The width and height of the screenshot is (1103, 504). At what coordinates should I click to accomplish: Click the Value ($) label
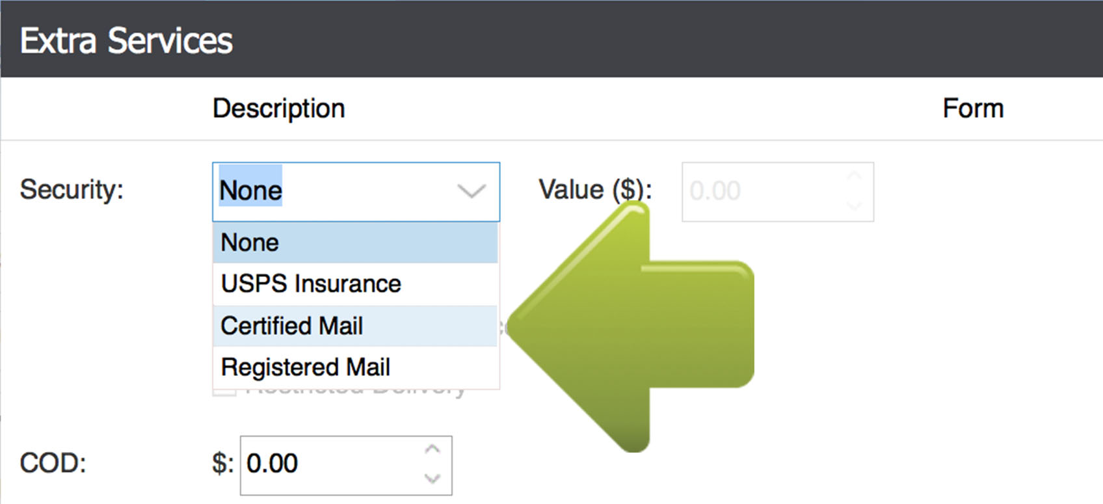click(x=592, y=190)
